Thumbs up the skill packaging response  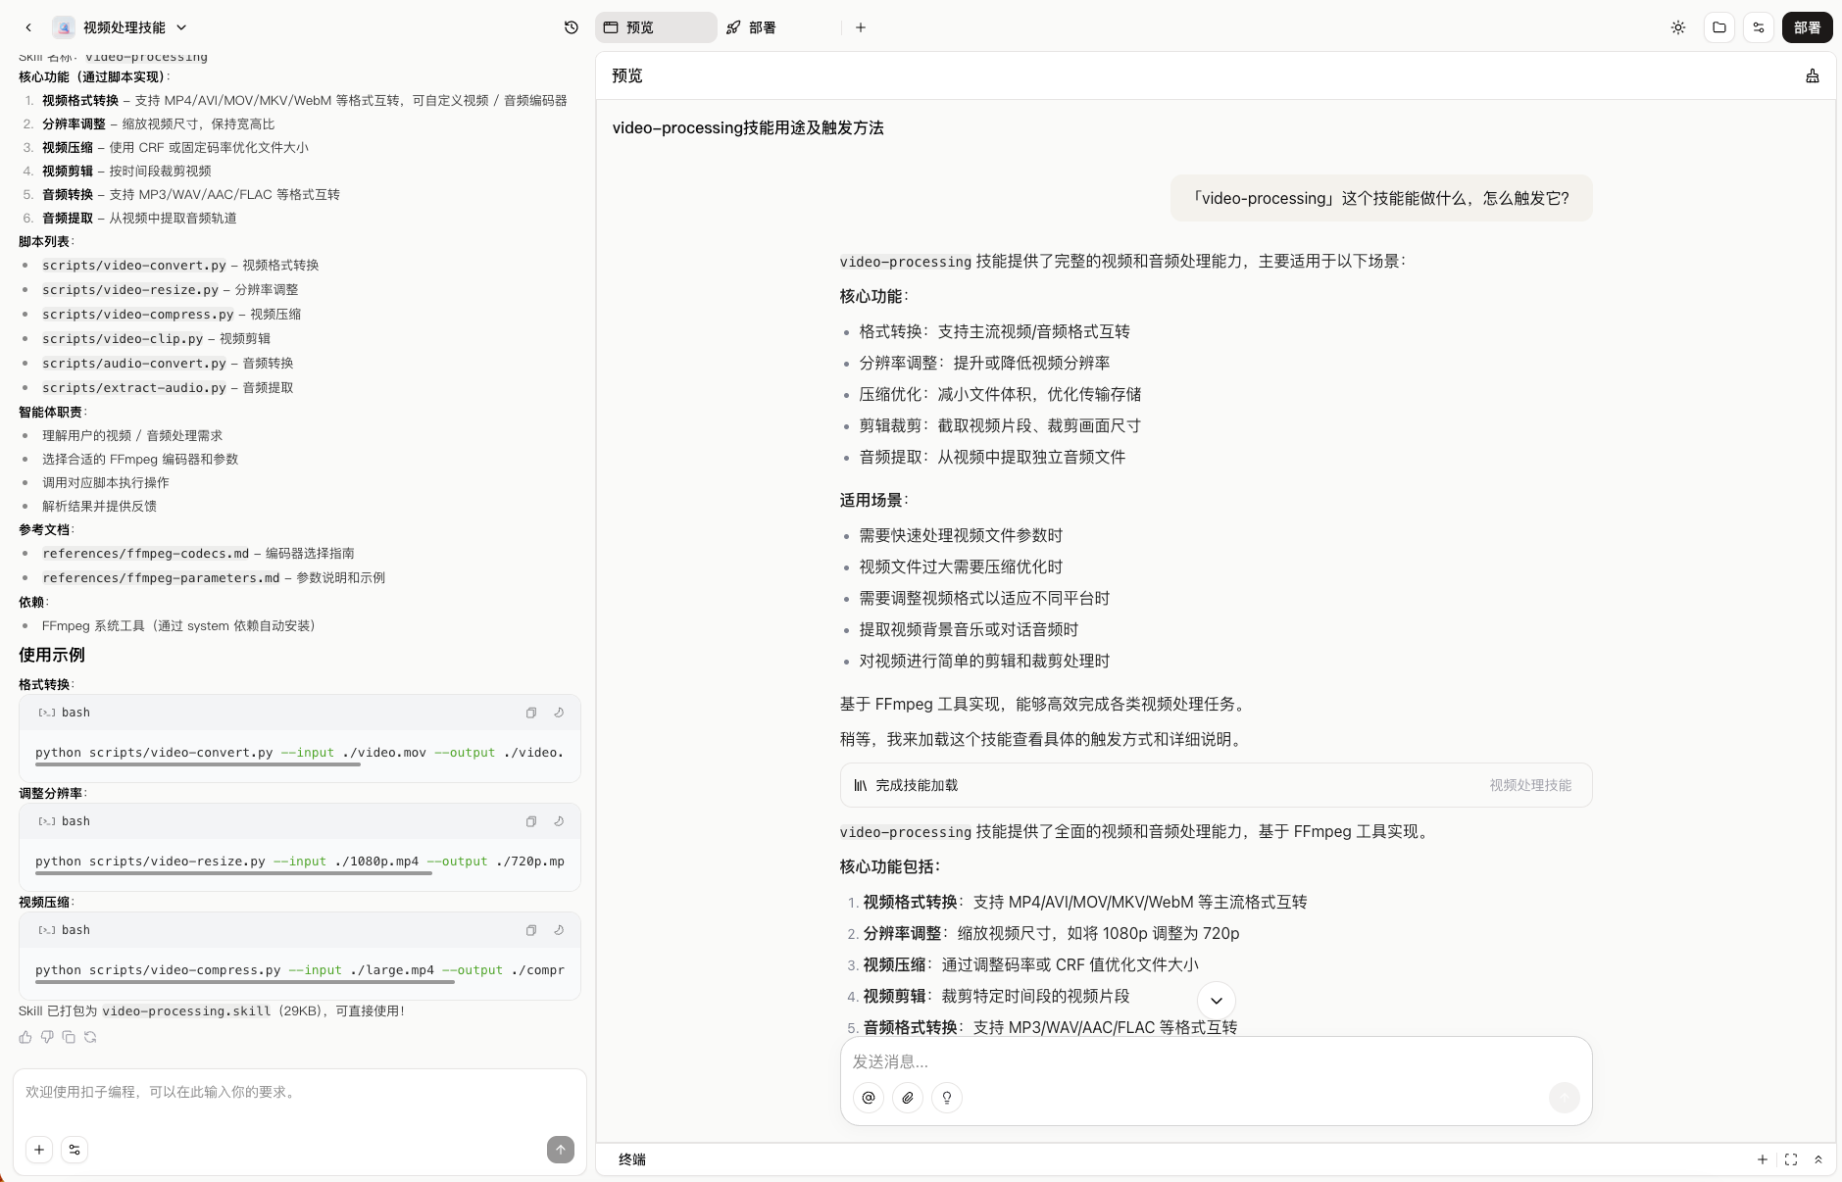tap(25, 1037)
